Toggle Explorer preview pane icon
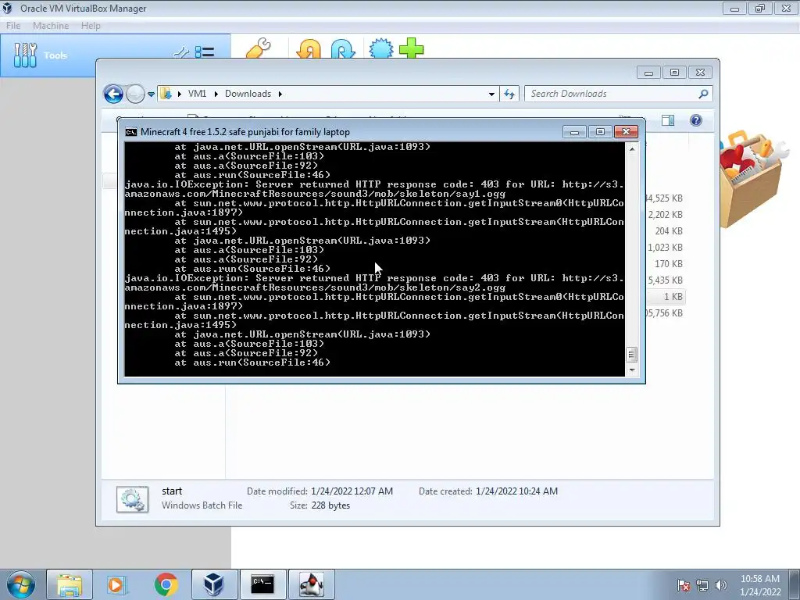800x600 pixels. pyautogui.click(x=668, y=120)
